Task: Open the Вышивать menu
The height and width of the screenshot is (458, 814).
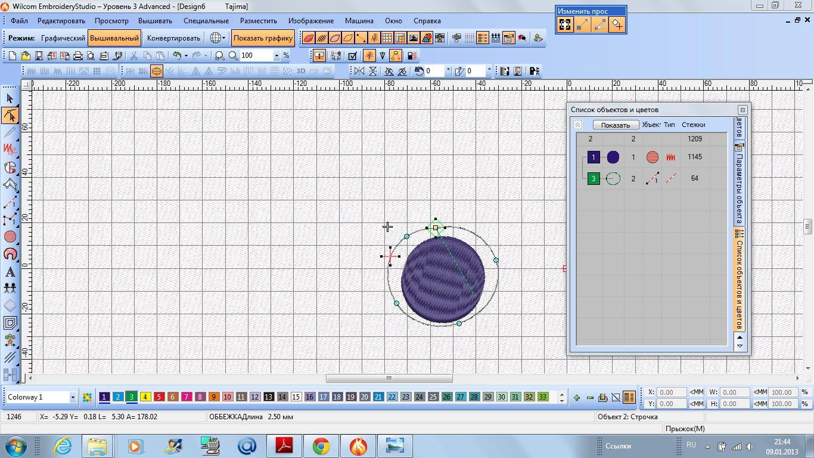Action: [x=155, y=21]
